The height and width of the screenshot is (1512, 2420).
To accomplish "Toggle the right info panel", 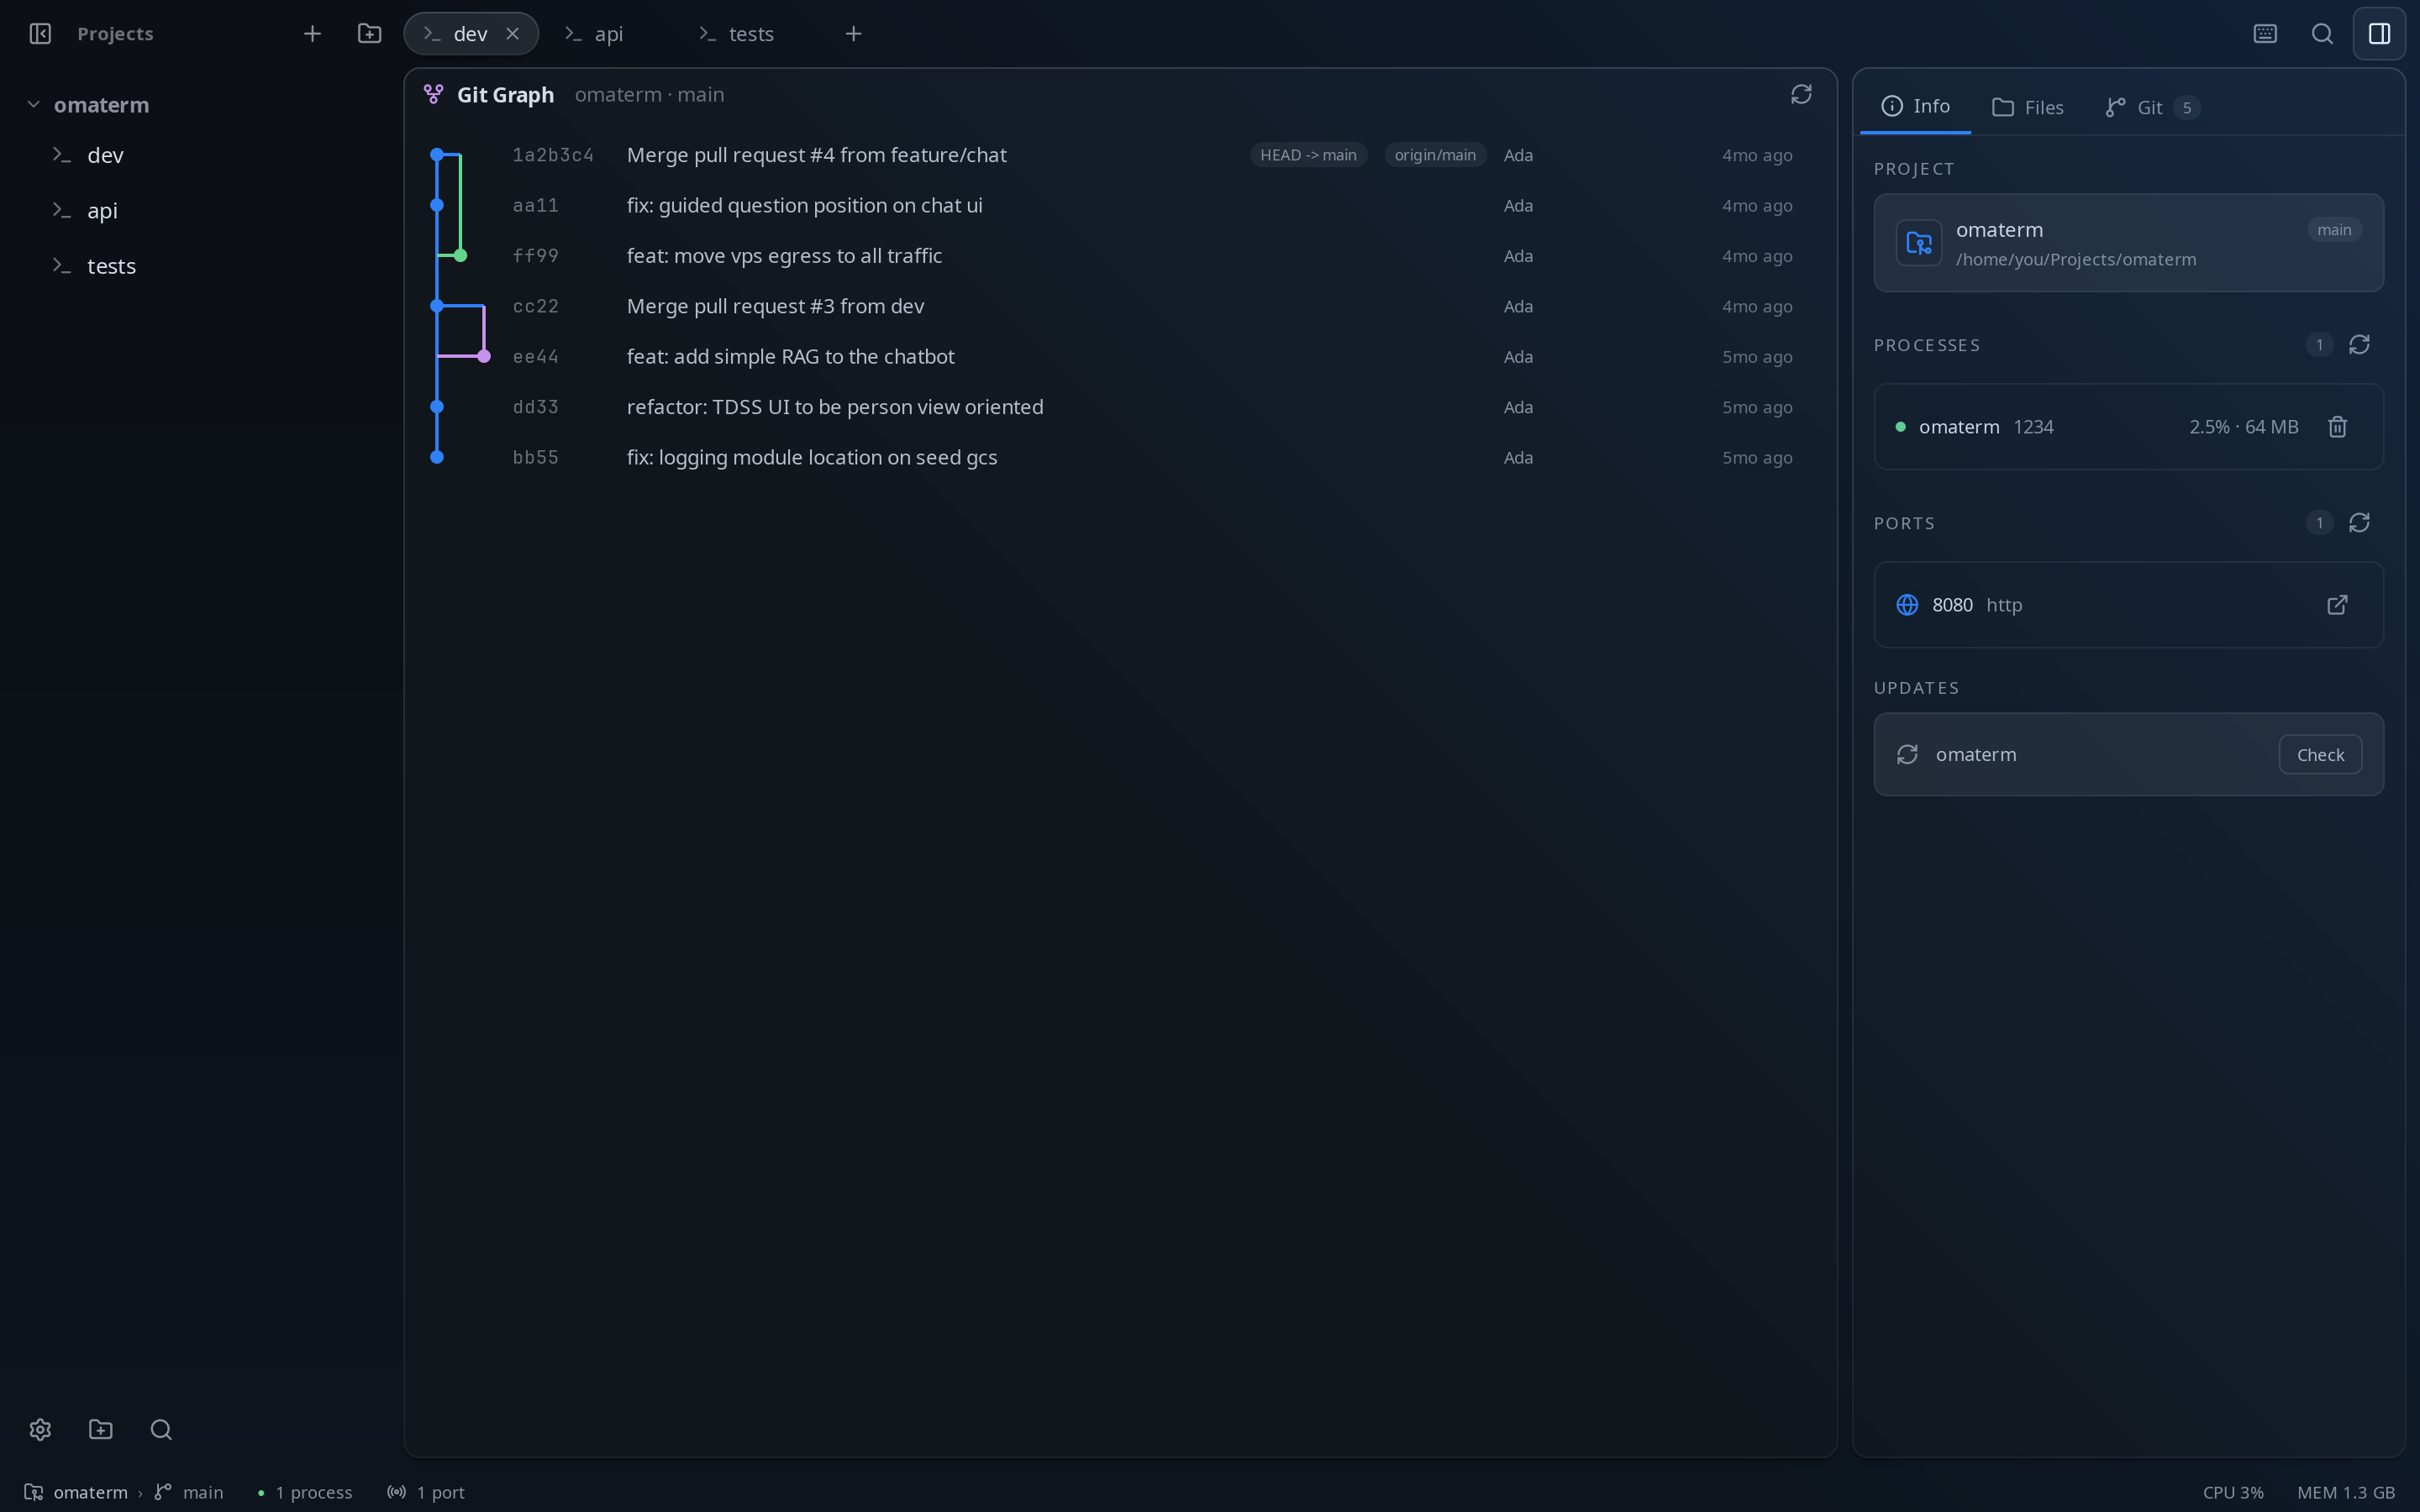I will pos(2379,34).
